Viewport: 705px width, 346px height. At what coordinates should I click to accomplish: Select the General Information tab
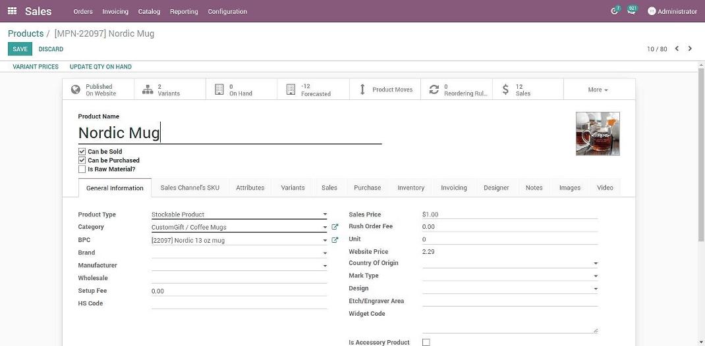pyautogui.click(x=115, y=188)
